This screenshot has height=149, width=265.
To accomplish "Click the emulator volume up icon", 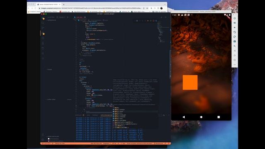I will (235, 23).
